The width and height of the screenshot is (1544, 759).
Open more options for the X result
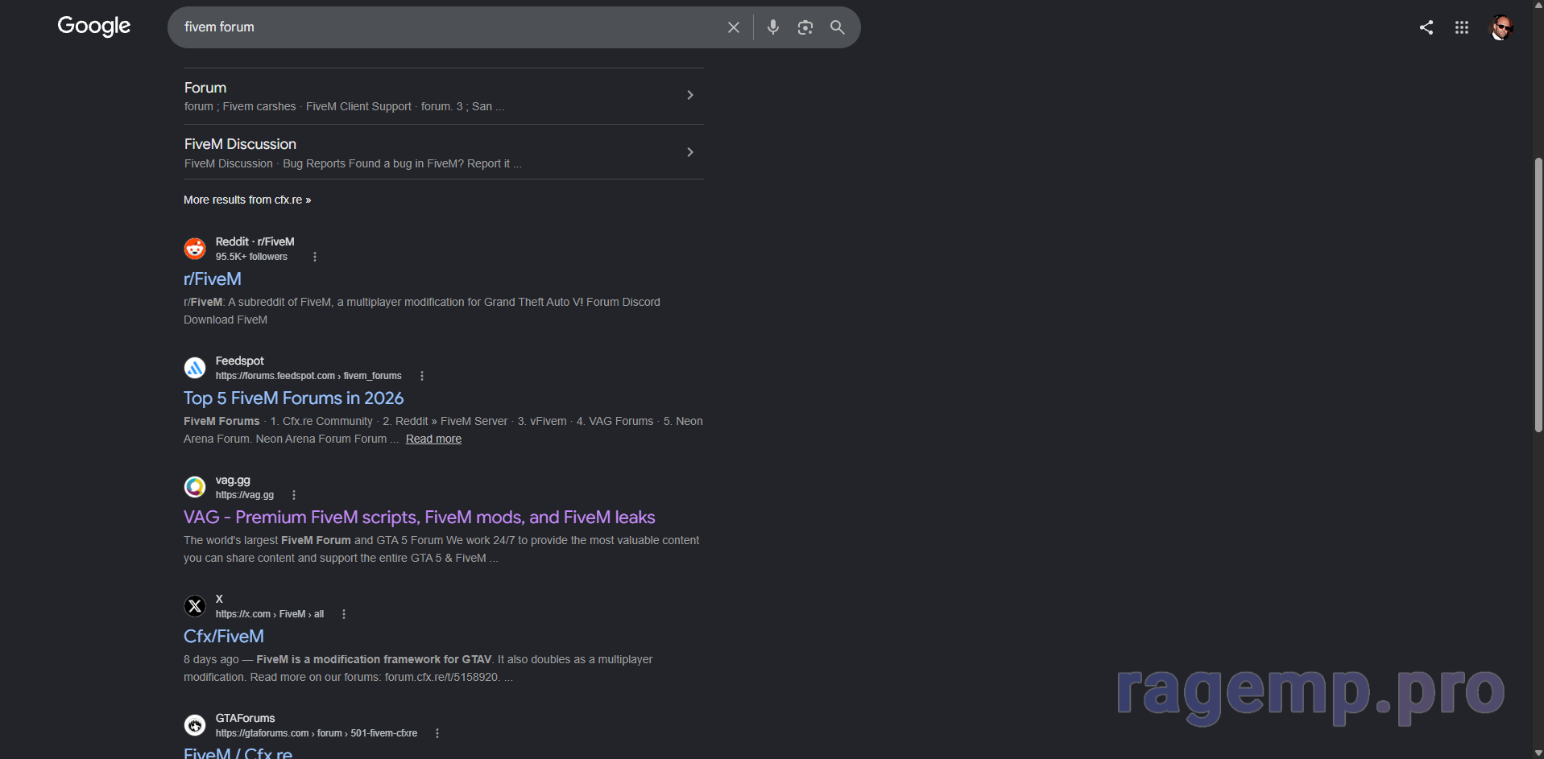[x=344, y=614]
